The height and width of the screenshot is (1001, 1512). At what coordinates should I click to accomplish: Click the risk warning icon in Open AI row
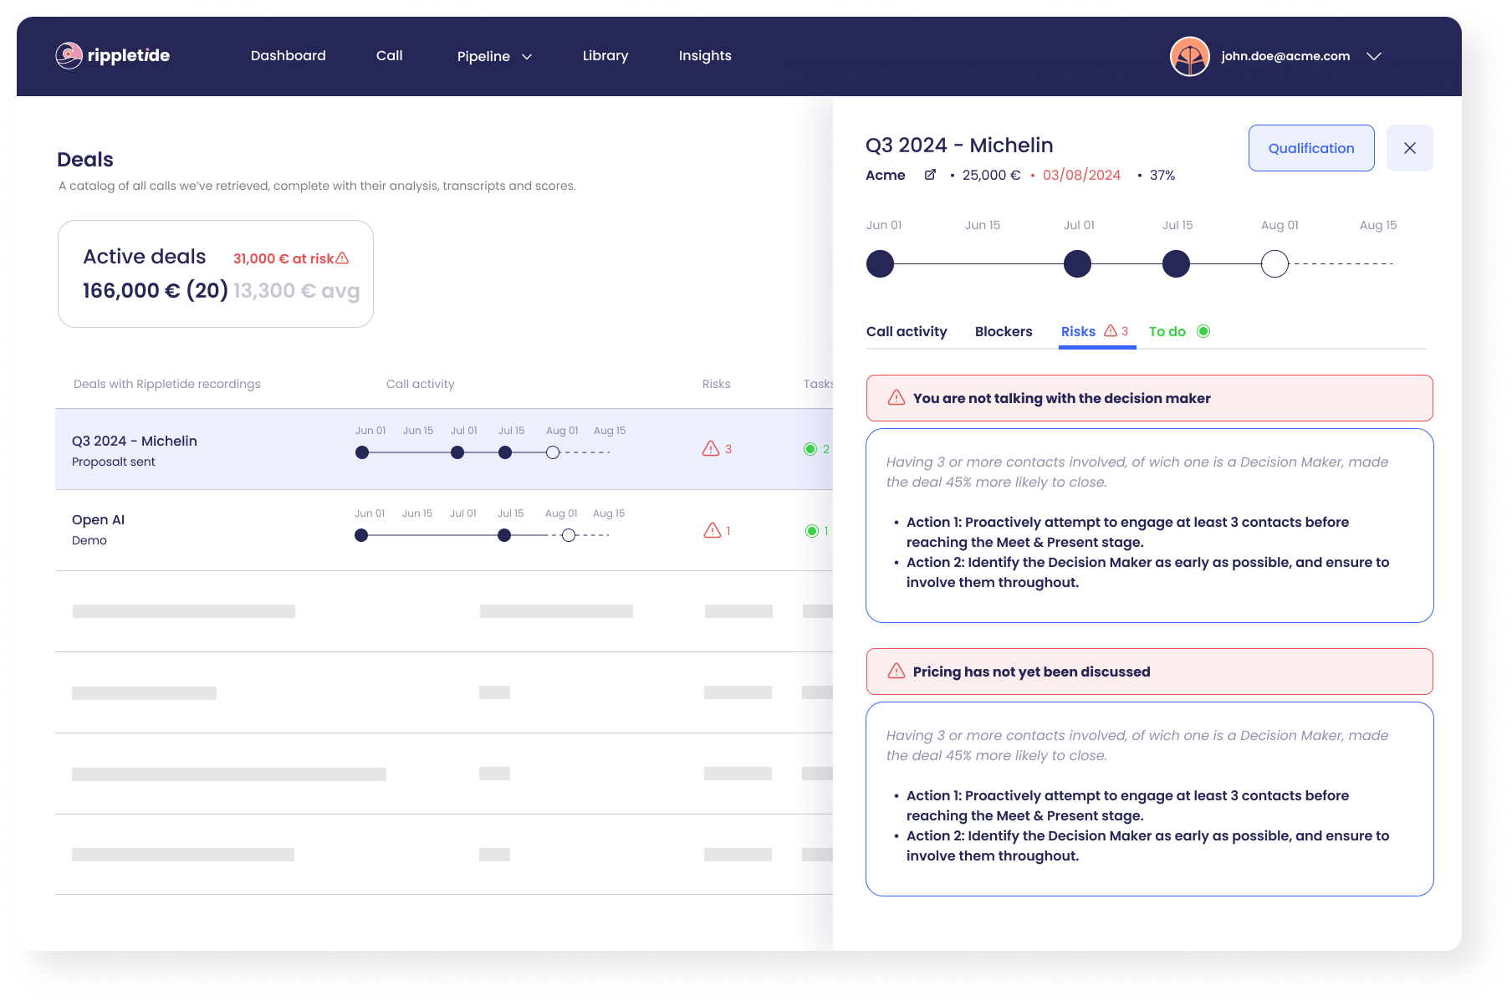[x=713, y=530]
